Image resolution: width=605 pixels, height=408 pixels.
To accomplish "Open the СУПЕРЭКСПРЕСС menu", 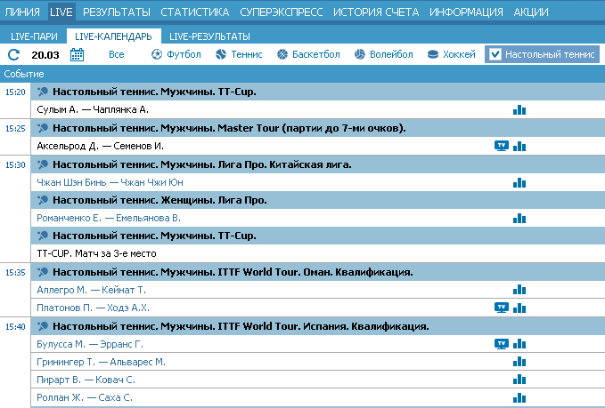I will [x=282, y=12].
